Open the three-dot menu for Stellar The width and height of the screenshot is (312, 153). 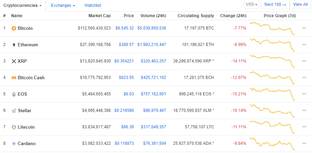[x=304, y=110]
